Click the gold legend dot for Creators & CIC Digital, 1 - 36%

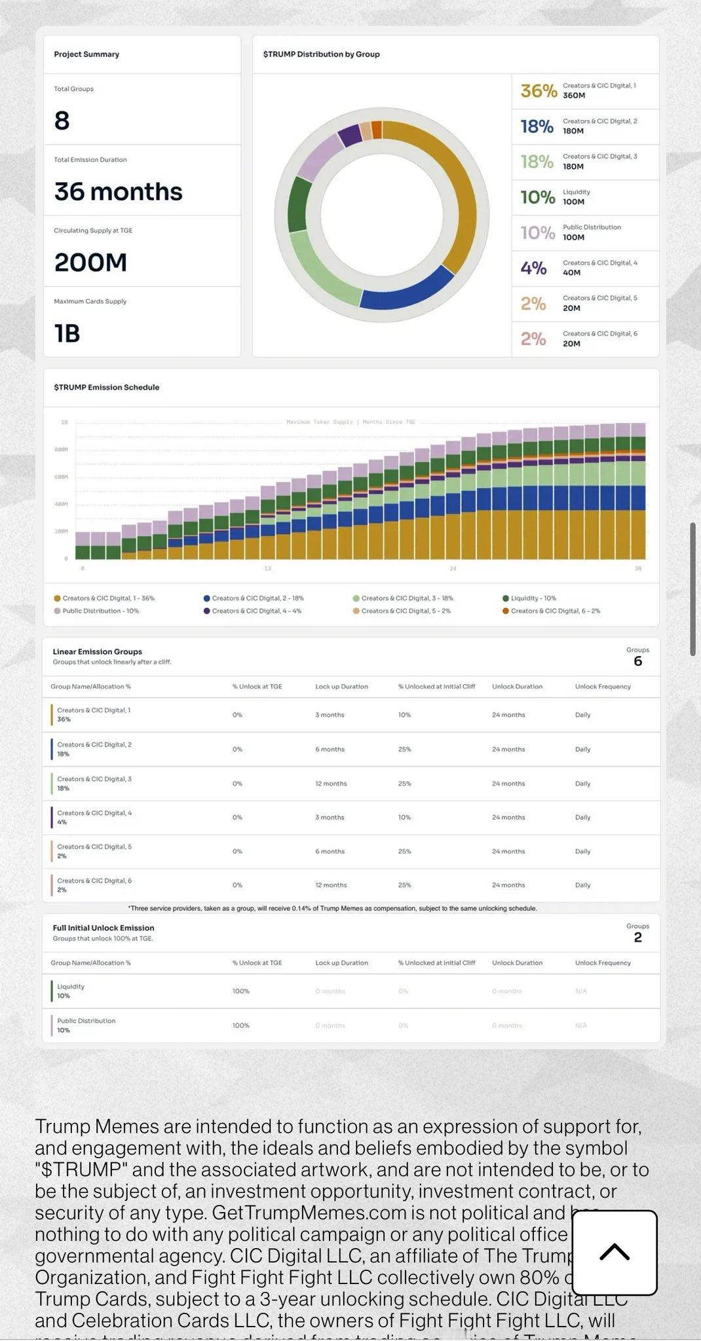point(57,598)
